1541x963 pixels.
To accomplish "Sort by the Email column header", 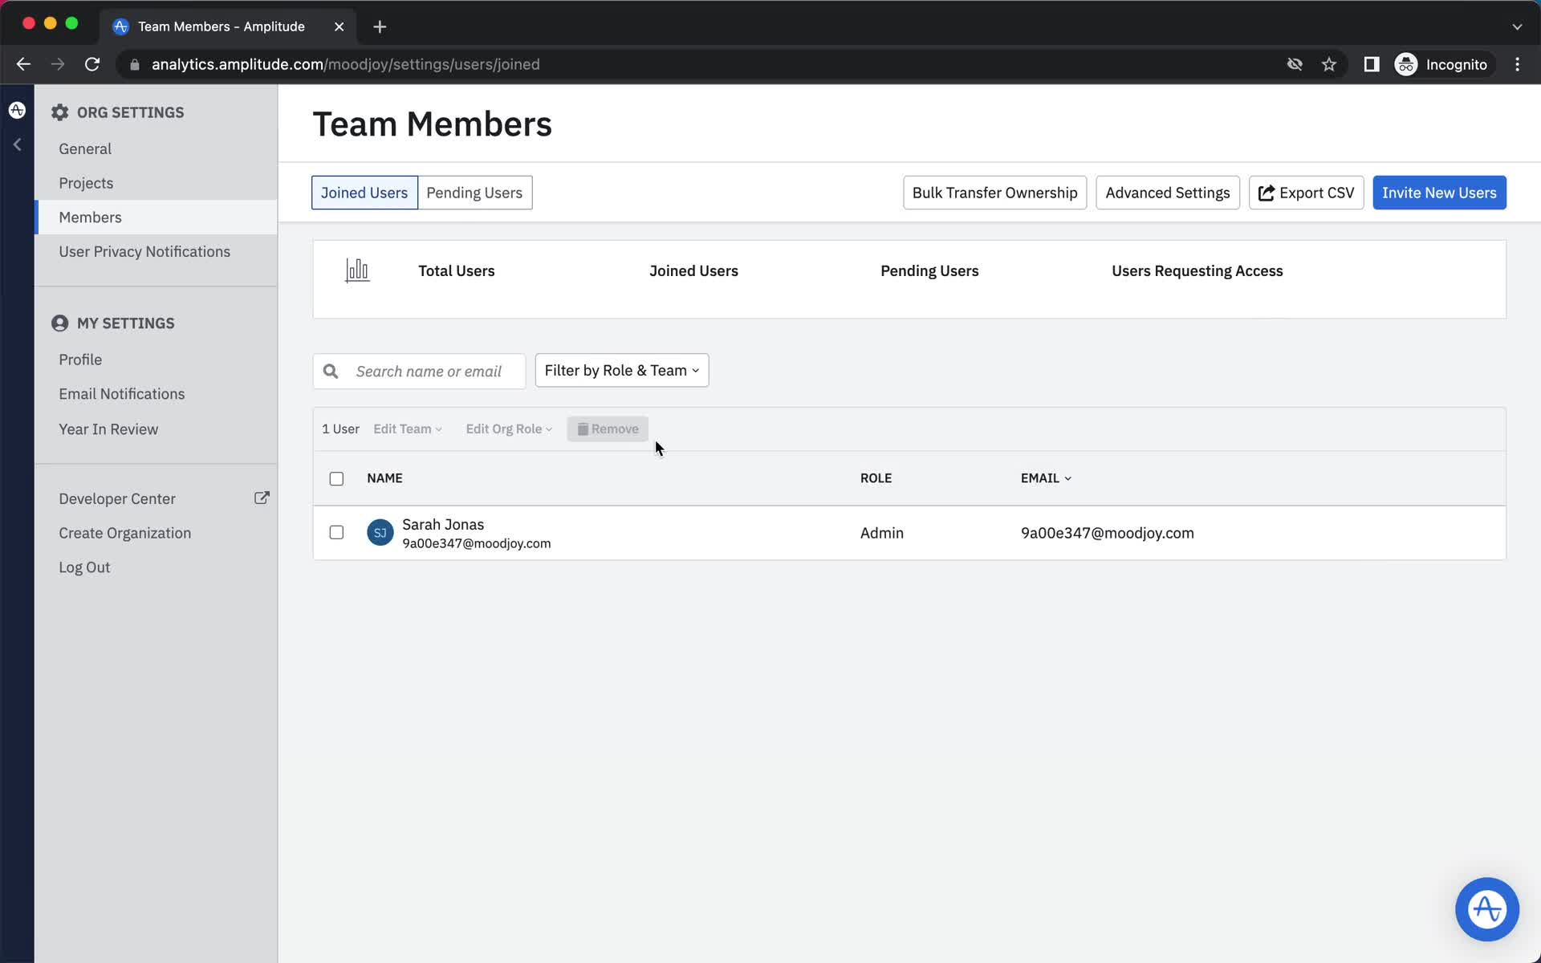I will click(x=1046, y=477).
